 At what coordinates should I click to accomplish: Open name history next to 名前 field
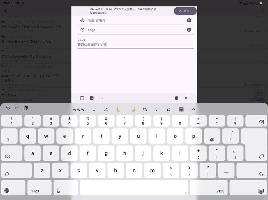pos(82,21)
